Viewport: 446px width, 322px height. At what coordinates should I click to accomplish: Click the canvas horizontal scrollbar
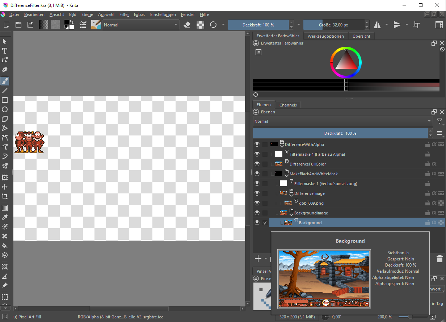tap(129, 309)
